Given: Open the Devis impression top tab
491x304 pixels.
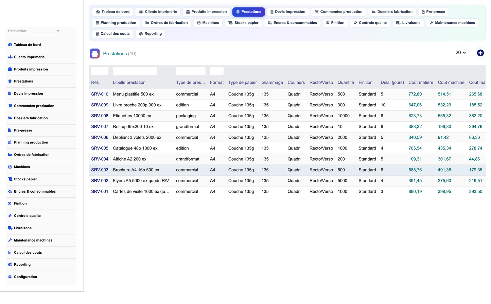Looking at the screenshot, I should 288,12.
